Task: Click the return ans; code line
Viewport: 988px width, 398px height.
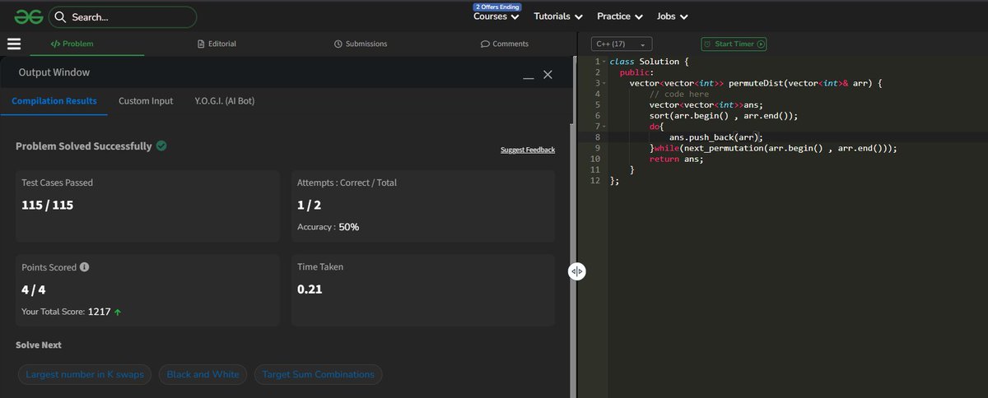Action: pyautogui.click(x=676, y=159)
